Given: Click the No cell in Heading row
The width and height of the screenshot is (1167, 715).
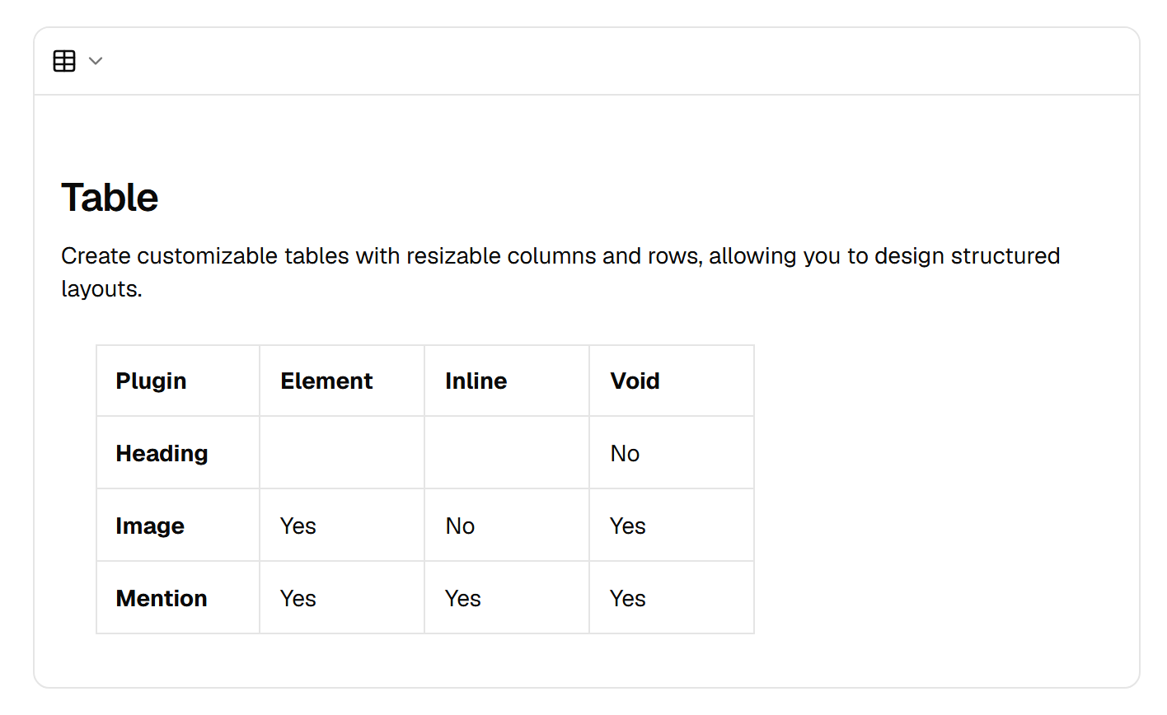Looking at the screenshot, I should pyautogui.click(x=672, y=453).
